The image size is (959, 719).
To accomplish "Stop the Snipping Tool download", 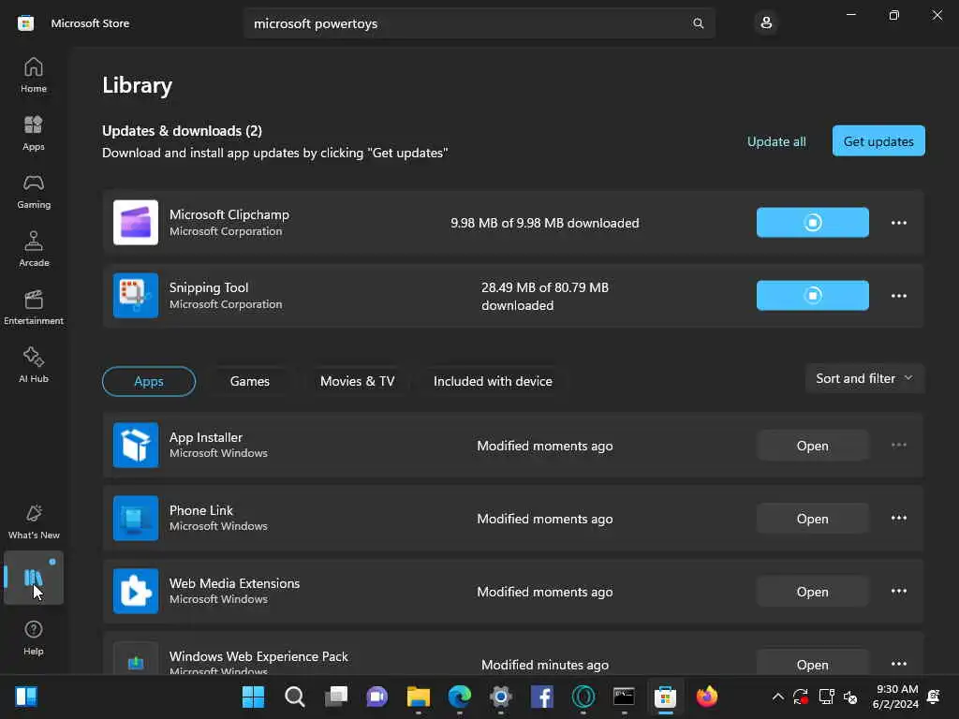I will pyautogui.click(x=812, y=295).
